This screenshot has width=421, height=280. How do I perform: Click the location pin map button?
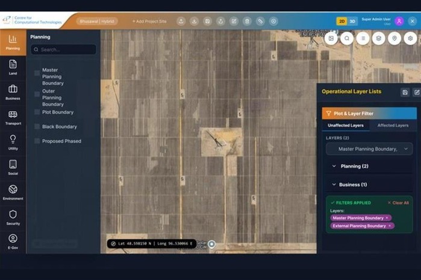click(394, 38)
